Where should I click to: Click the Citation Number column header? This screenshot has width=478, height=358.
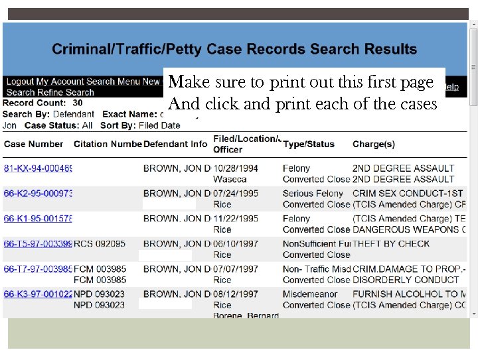point(108,144)
